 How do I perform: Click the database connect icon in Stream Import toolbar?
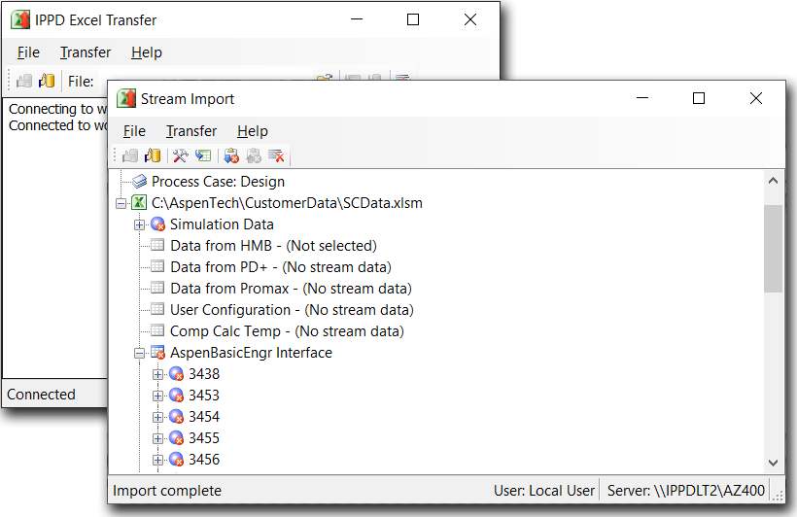[152, 155]
